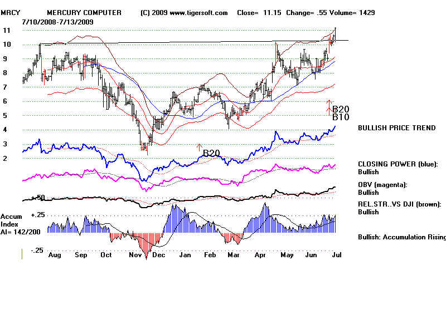Click the Bullish: Accumulation Rising text

pyautogui.click(x=401, y=237)
